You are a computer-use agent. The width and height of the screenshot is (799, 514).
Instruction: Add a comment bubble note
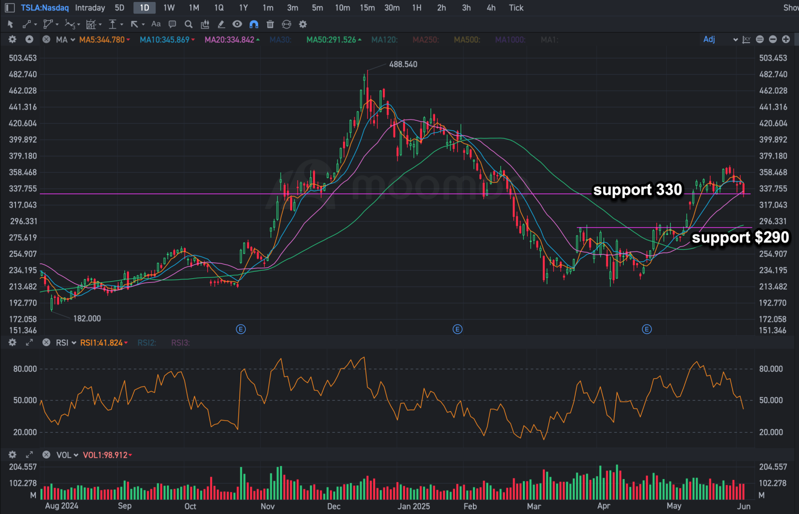[172, 24]
